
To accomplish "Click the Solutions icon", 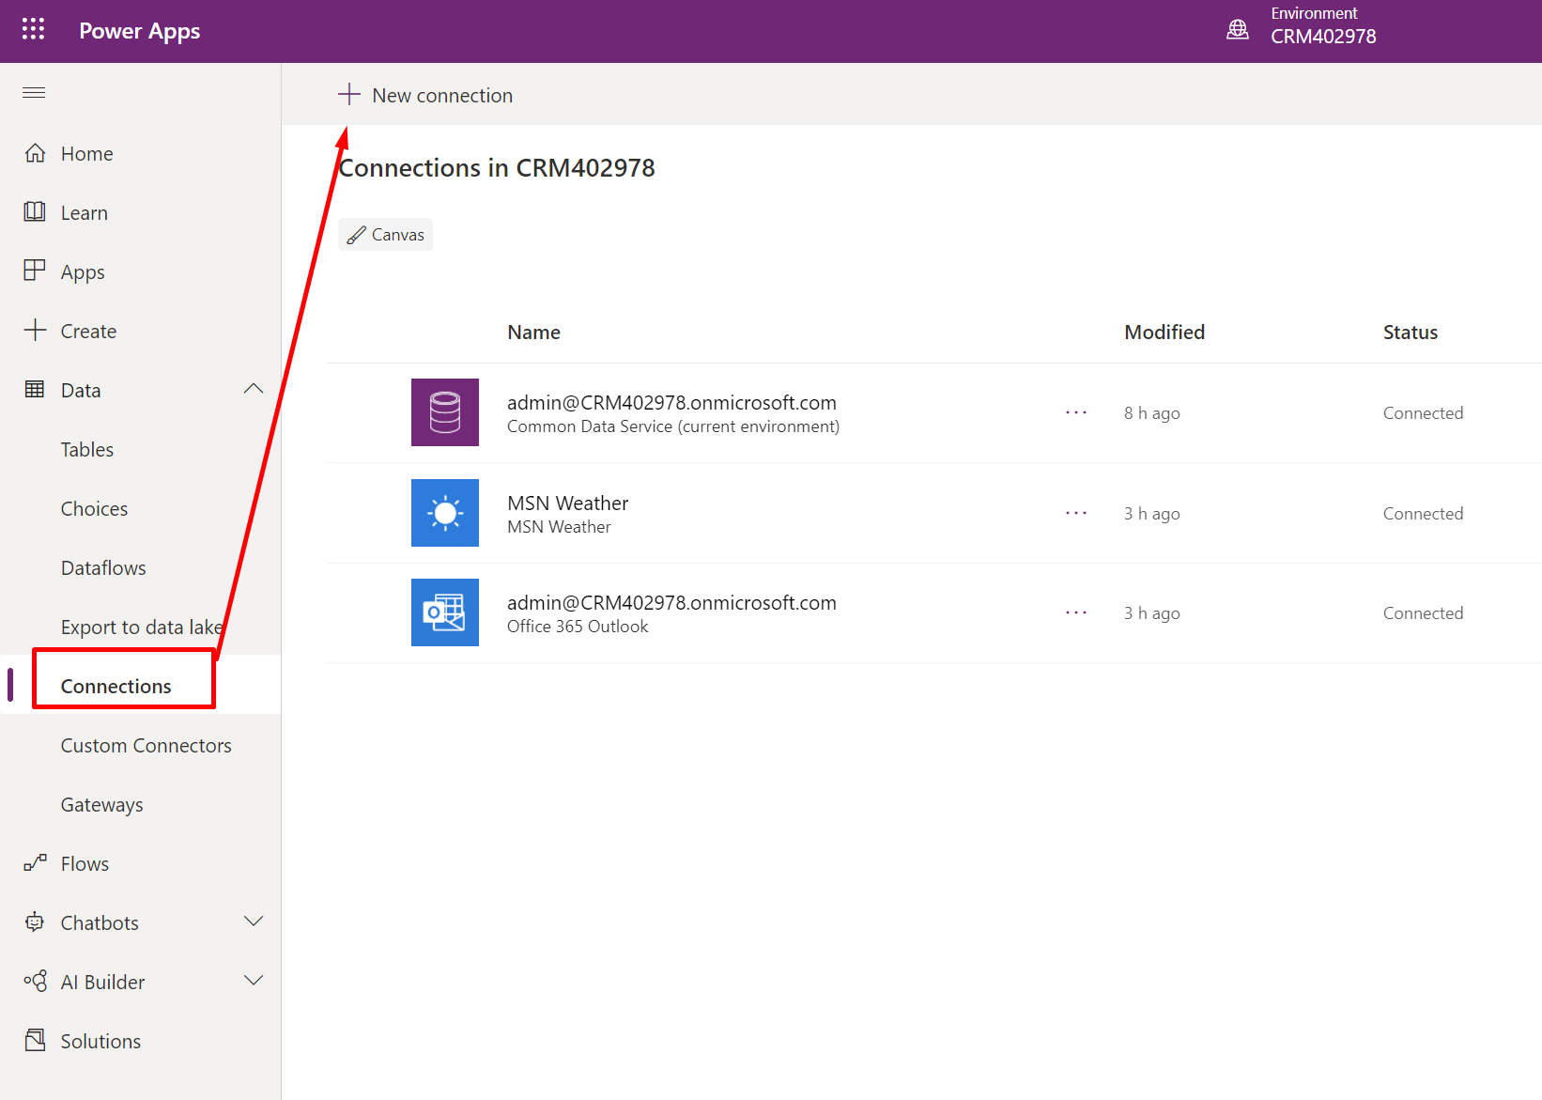I will 35,1040.
